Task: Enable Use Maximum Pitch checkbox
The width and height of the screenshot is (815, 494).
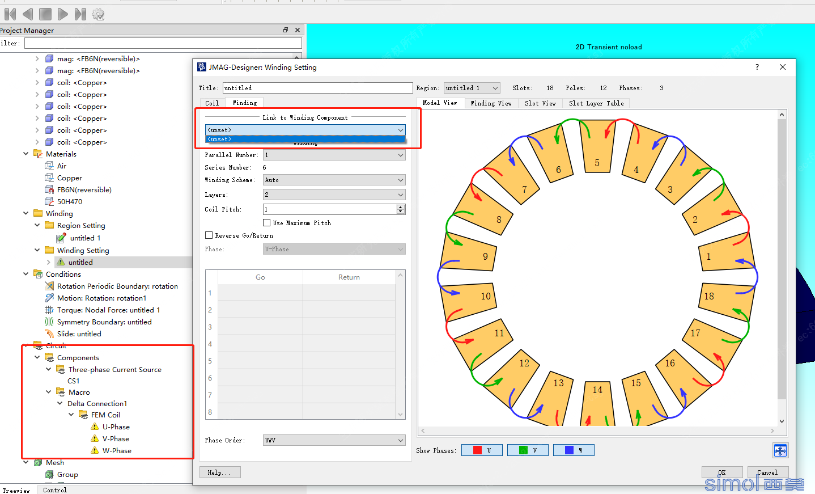Action: pos(266,223)
